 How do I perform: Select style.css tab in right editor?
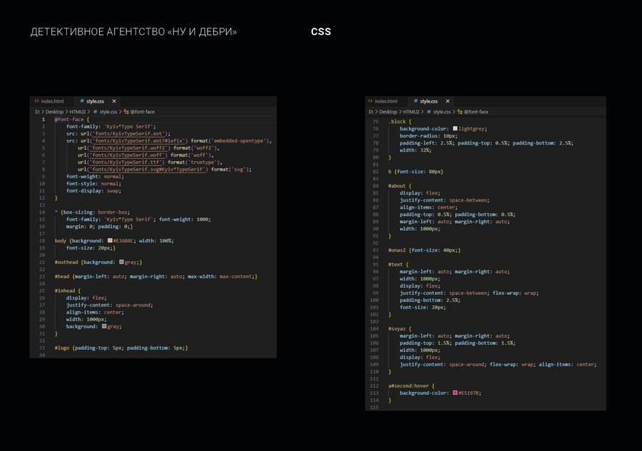[x=429, y=101]
